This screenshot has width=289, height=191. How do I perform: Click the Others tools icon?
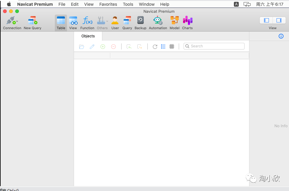(101, 20)
